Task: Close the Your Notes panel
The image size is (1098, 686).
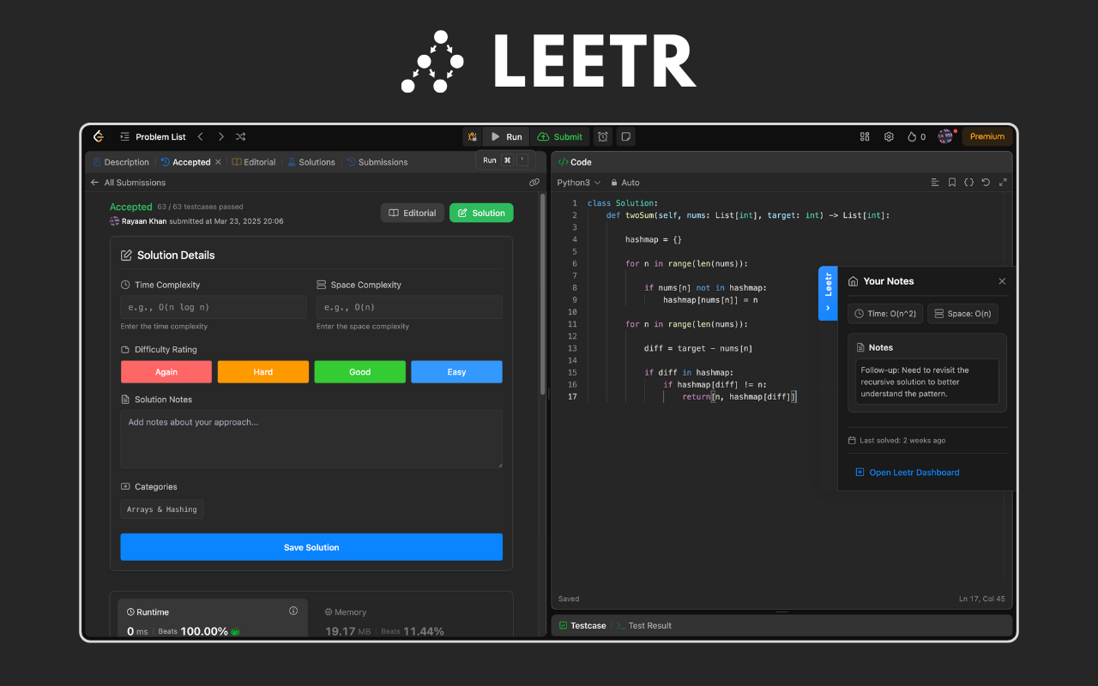Action: pyautogui.click(x=1002, y=281)
